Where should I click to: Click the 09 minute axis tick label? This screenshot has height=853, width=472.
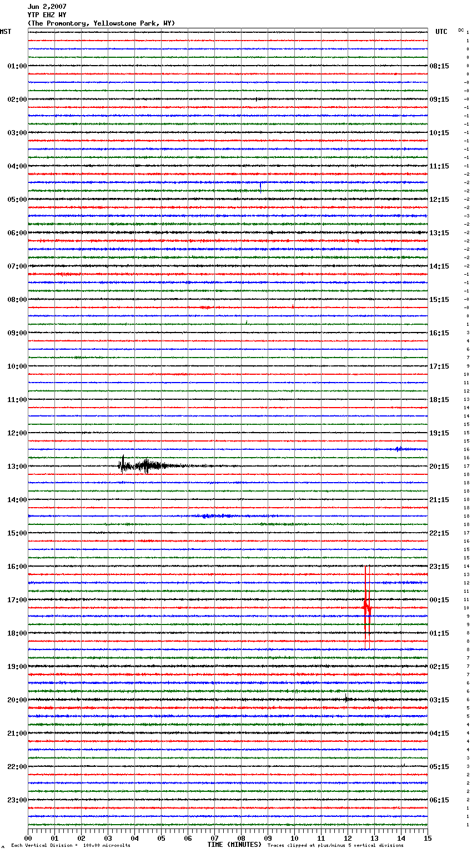tap(268, 838)
